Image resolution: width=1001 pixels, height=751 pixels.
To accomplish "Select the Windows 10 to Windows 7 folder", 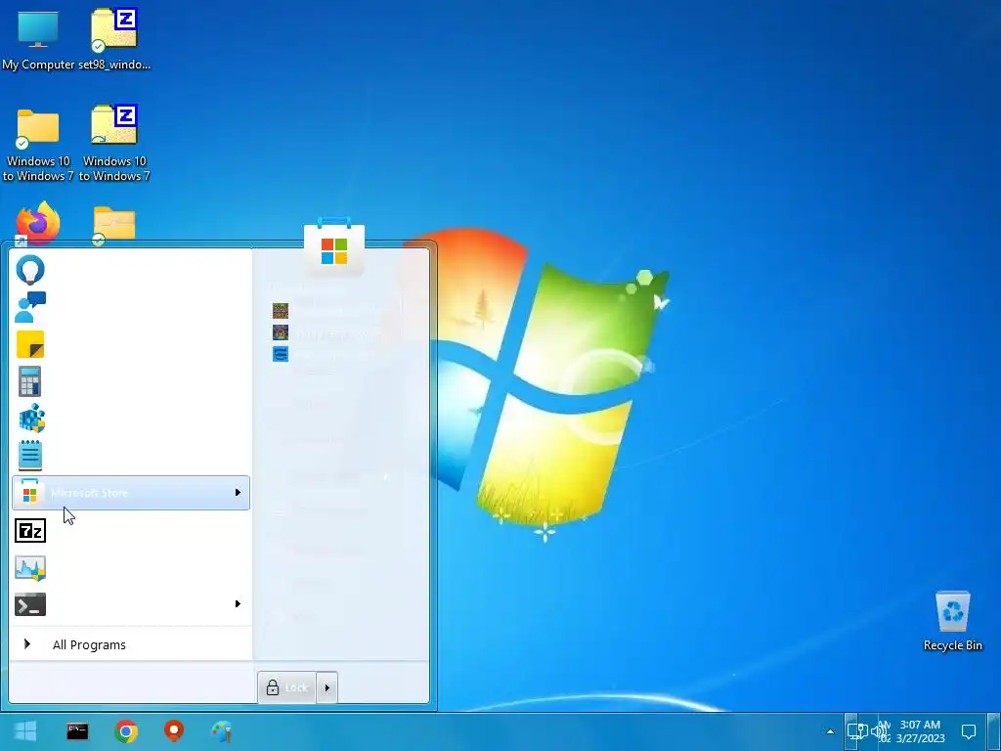I will pos(38,145).
